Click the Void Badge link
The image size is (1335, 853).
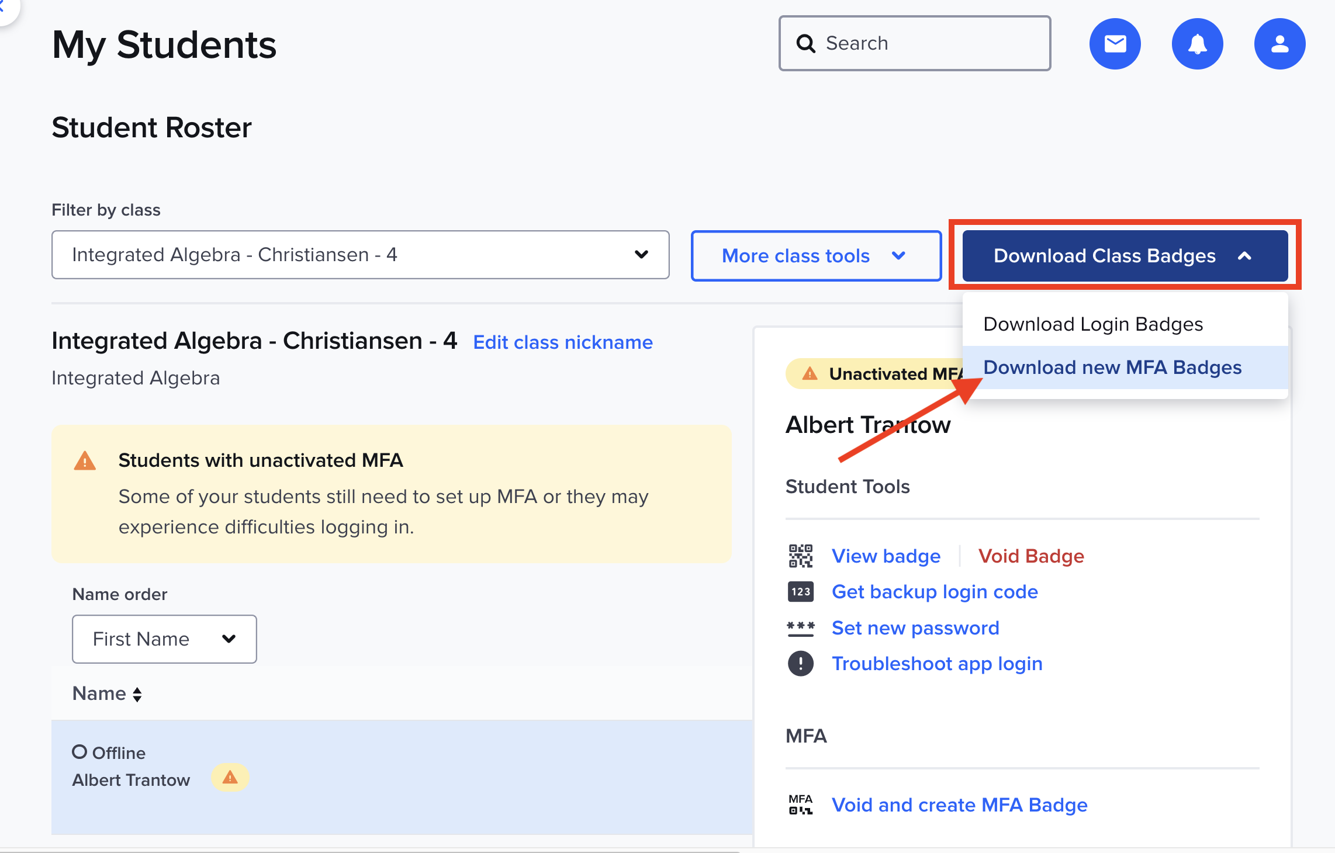(x=1031, y=556)
